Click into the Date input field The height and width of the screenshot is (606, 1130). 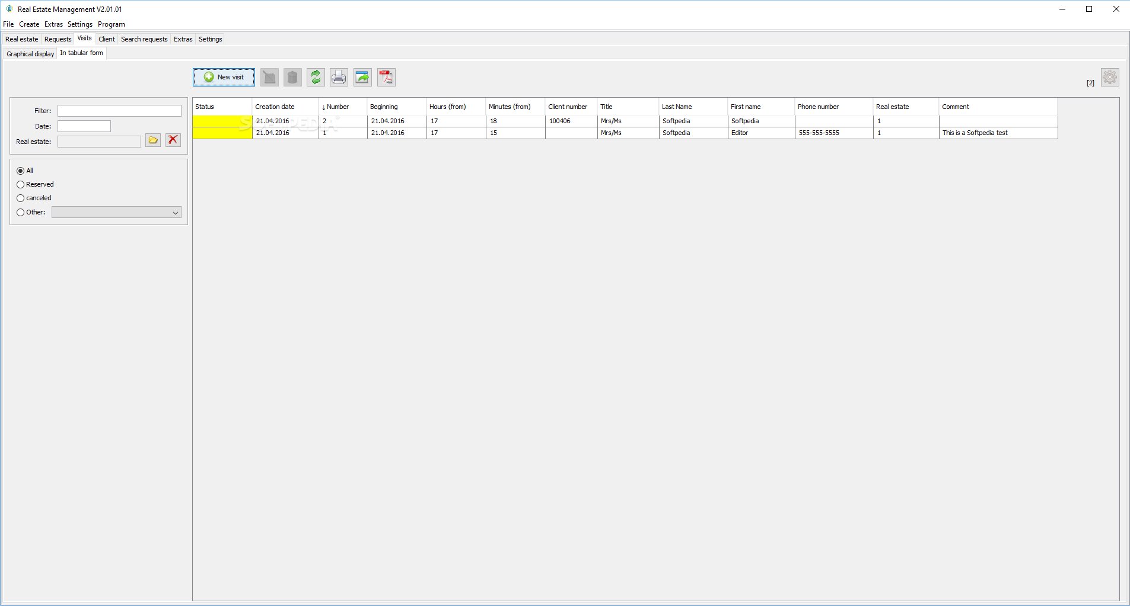[x=84, y=126]
